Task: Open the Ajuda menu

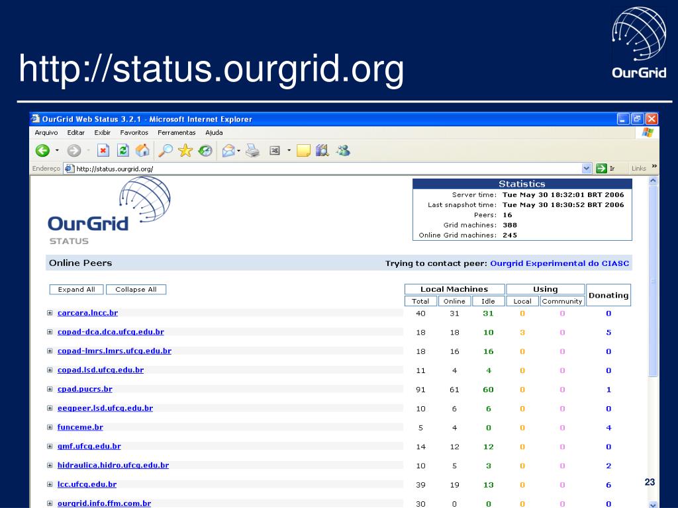Action: [x=214, y=132]
